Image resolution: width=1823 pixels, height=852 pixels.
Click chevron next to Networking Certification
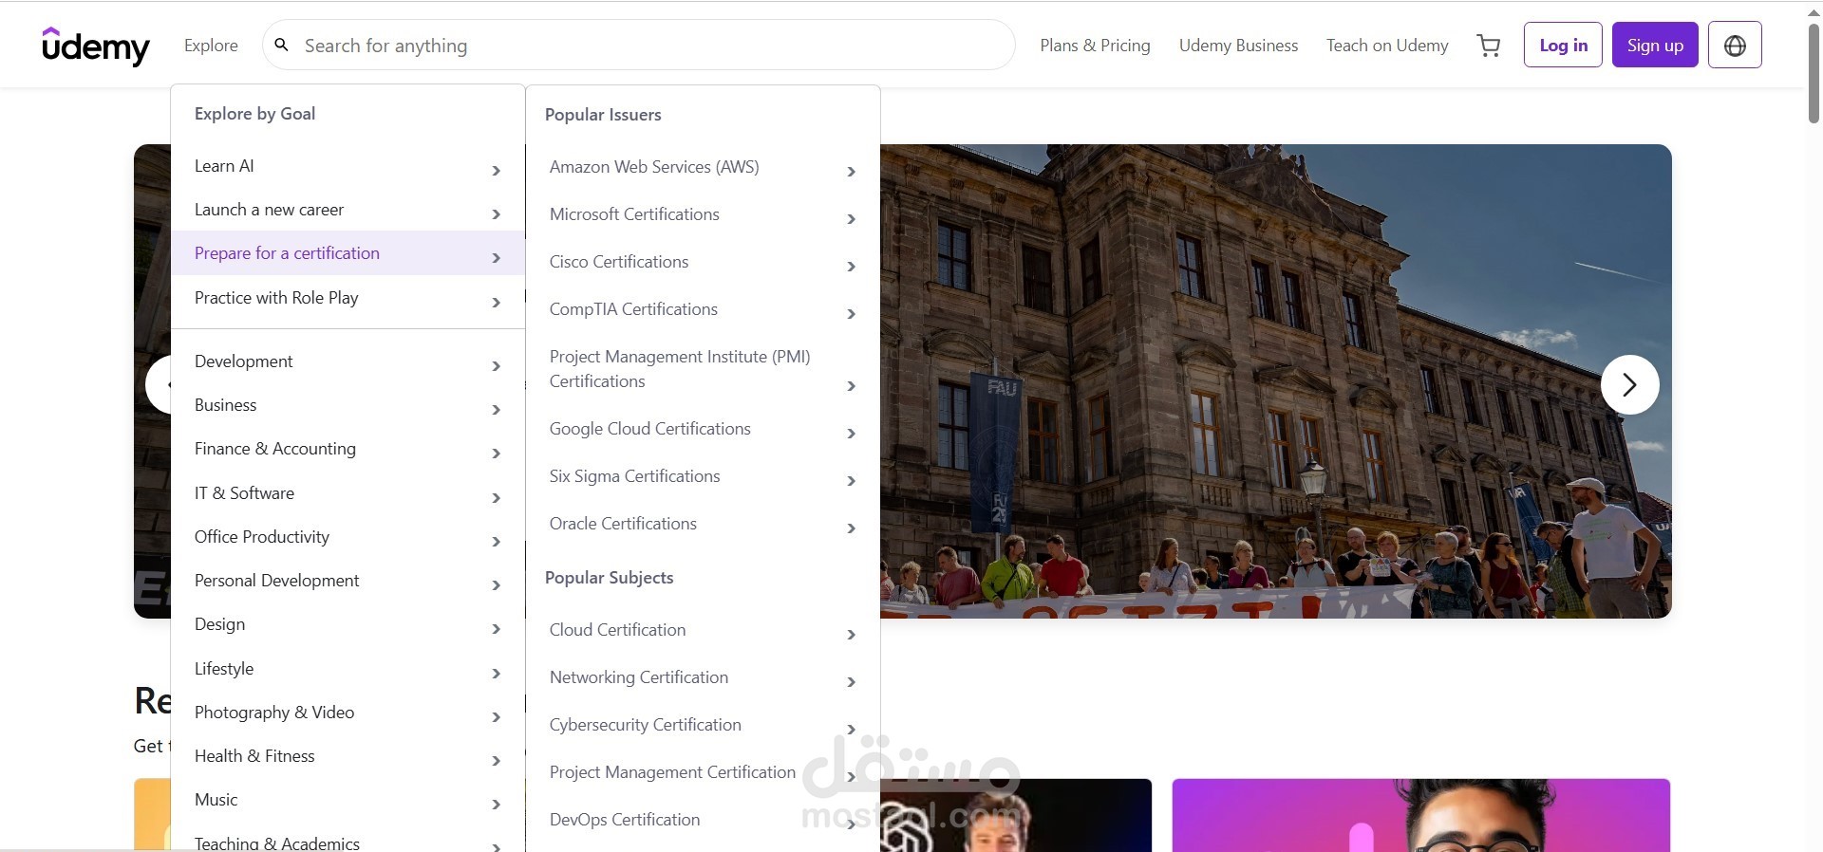[851, 682]
